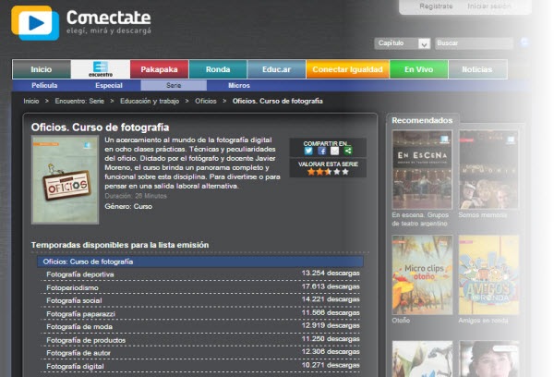Click the Conectate play logo icon

35,22
